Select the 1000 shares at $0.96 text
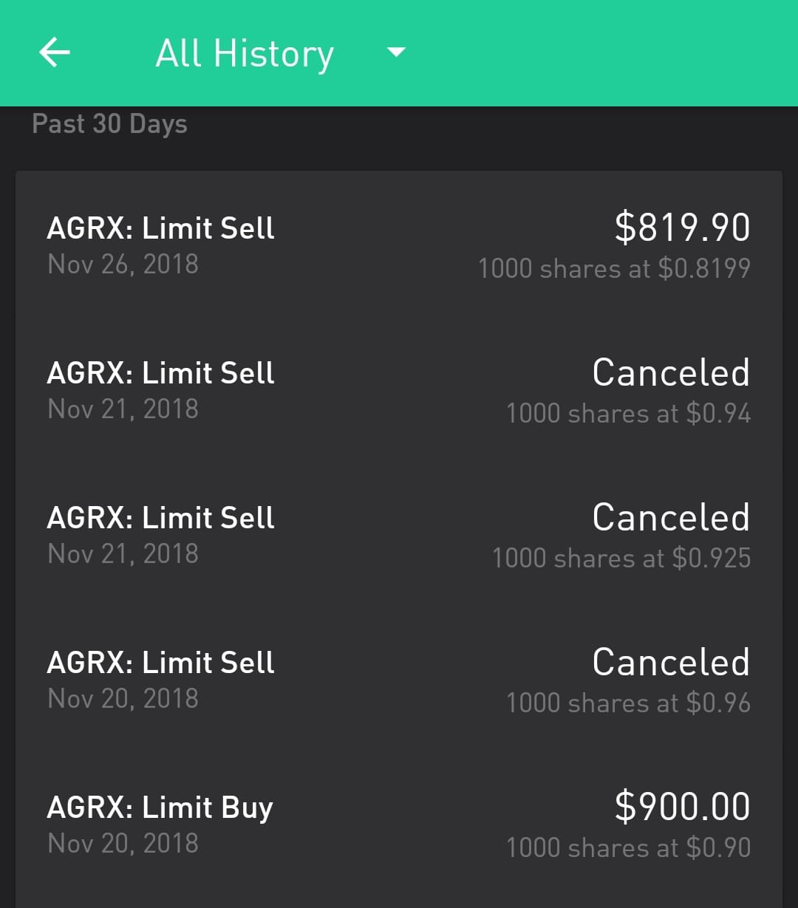This screenshot has height=908, width=798. (x=628, y=703)
